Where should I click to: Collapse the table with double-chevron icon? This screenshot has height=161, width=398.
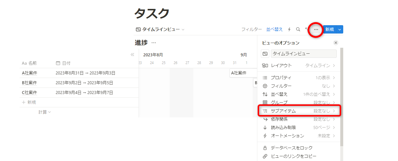coord(132,55)
